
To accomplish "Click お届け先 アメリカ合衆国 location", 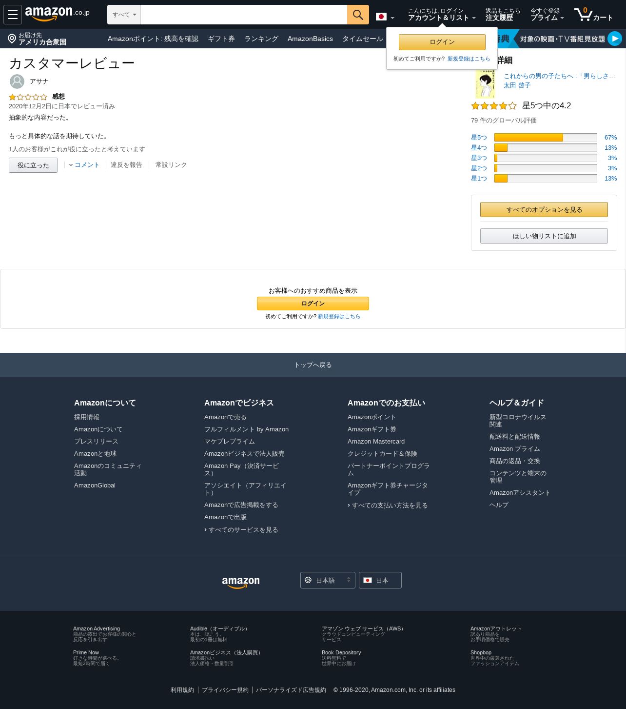I will click(37, 39).
